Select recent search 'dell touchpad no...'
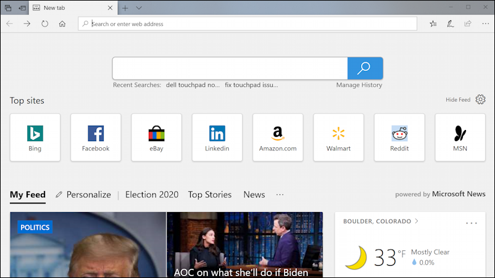The width and height of the screenshot is (495, 278). [193, 85]
